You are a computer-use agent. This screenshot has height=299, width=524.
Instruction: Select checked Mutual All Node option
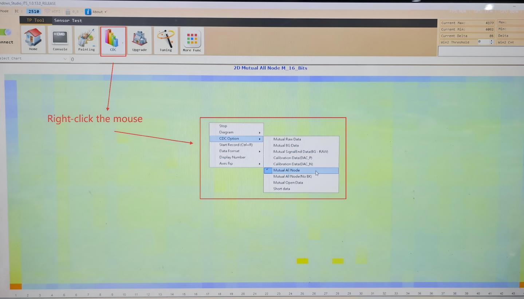[301, 170]
